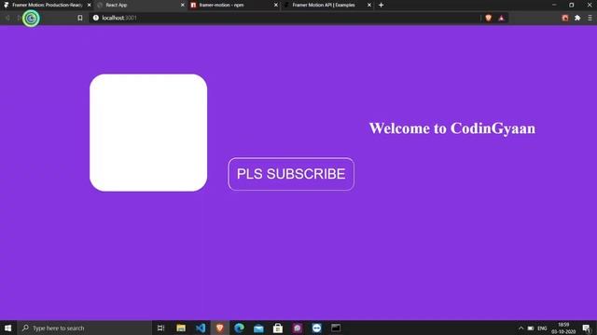Open the Extensions puzzle icon
The height and width of the screenshot is (335, 597).
coord(577,18)
